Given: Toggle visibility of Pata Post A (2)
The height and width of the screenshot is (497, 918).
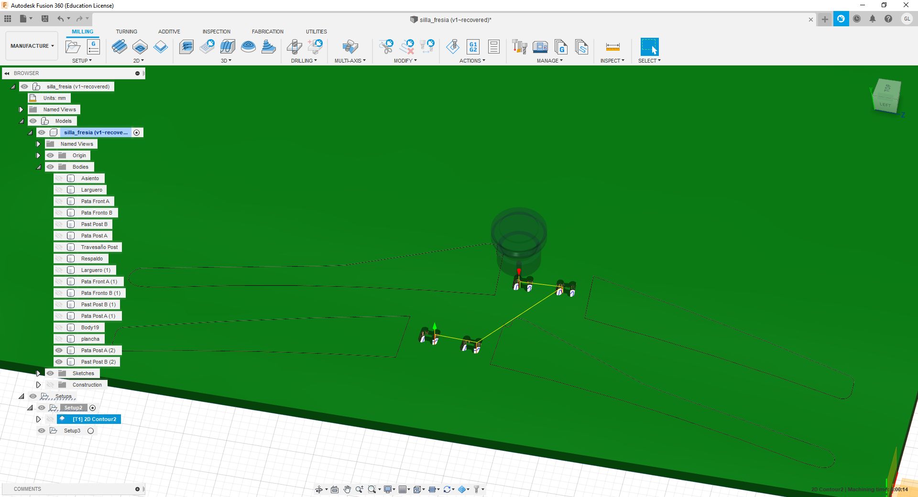Looking at the screenshot, I should click(x=59, y=350).
